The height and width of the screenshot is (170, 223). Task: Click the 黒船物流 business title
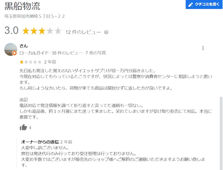[x=22, y=6]
